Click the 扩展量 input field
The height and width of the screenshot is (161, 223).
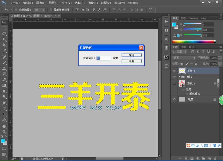click(103, 58)
